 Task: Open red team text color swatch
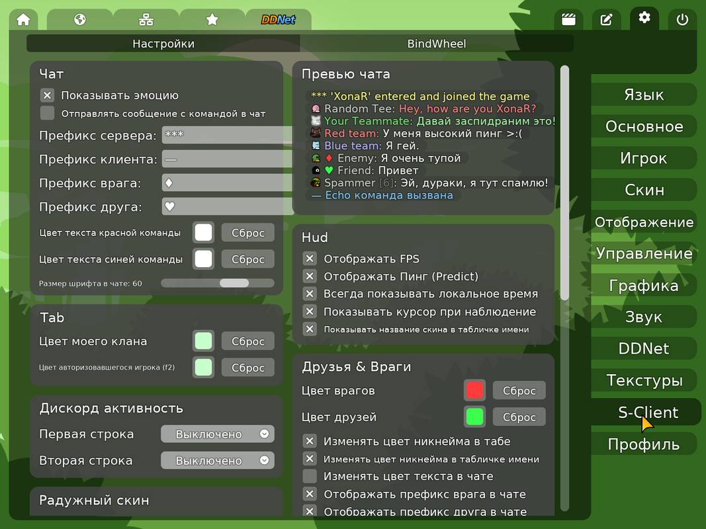pos(204,233)
